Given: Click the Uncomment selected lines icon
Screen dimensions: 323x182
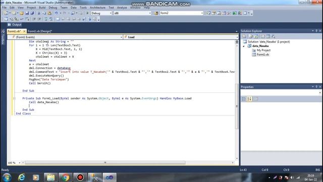Looking at the screenshot, I should pos(51,19).
